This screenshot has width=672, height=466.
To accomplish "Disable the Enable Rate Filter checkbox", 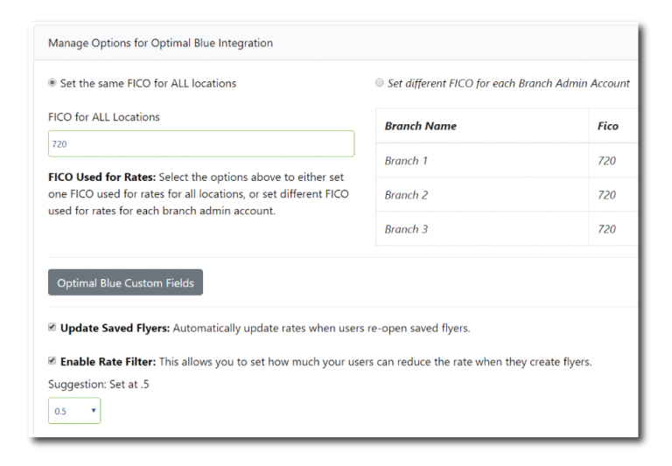I will click(52, 361).
